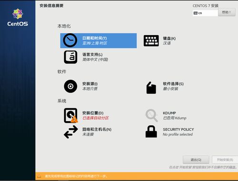Click the network arrows icon
The width and height of the screenshot is (238, 181).
pos(71,132)
